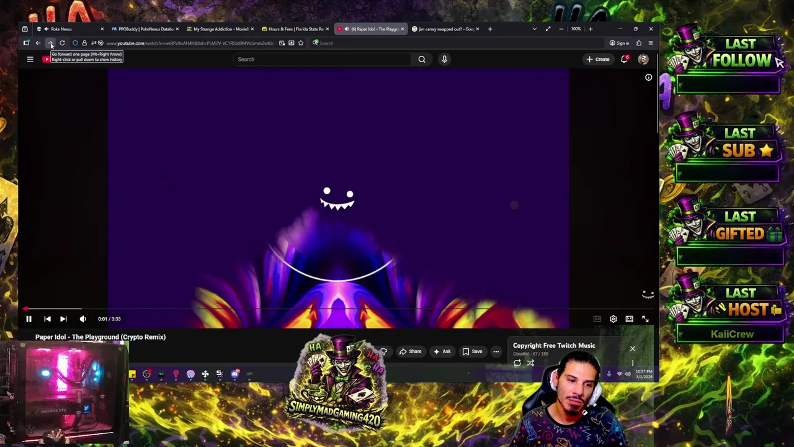Click browser Sign in button
Viewport: 794px width, 447px height.
click(619, 43)
